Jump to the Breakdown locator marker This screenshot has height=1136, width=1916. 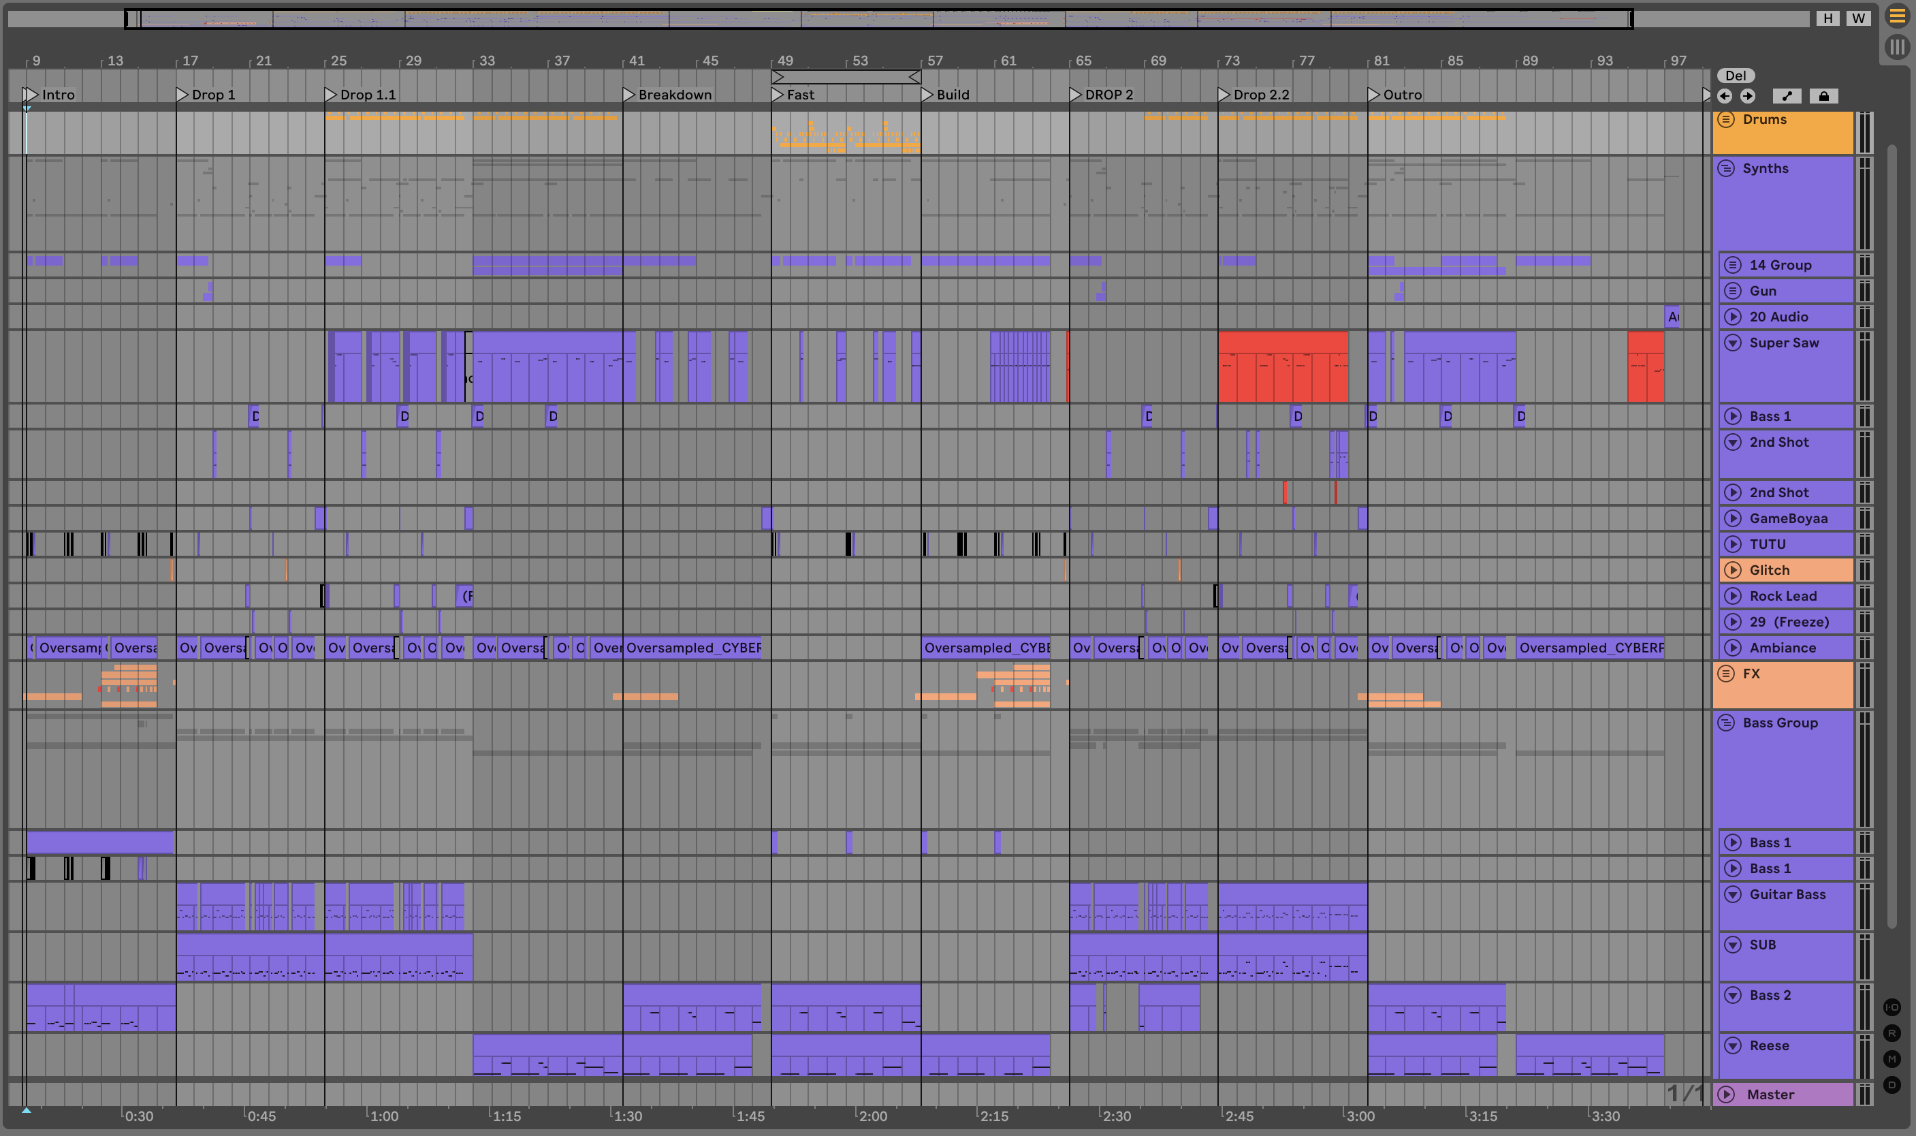tap(629, 95)
